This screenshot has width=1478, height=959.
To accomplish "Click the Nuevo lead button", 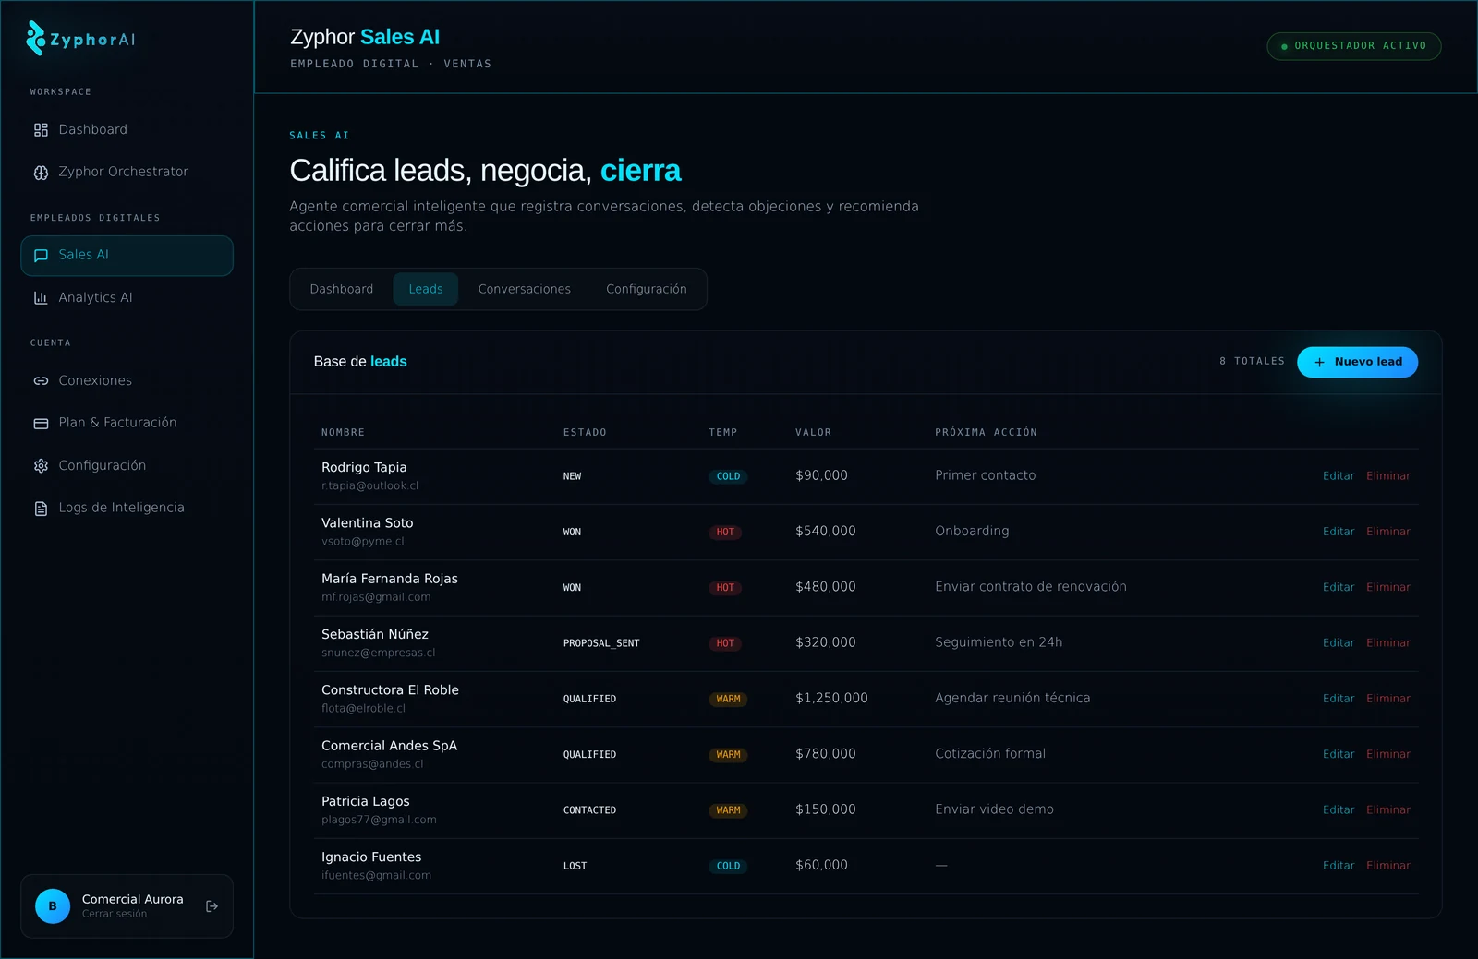I will pyautogui.click(x=1357, y=362).
